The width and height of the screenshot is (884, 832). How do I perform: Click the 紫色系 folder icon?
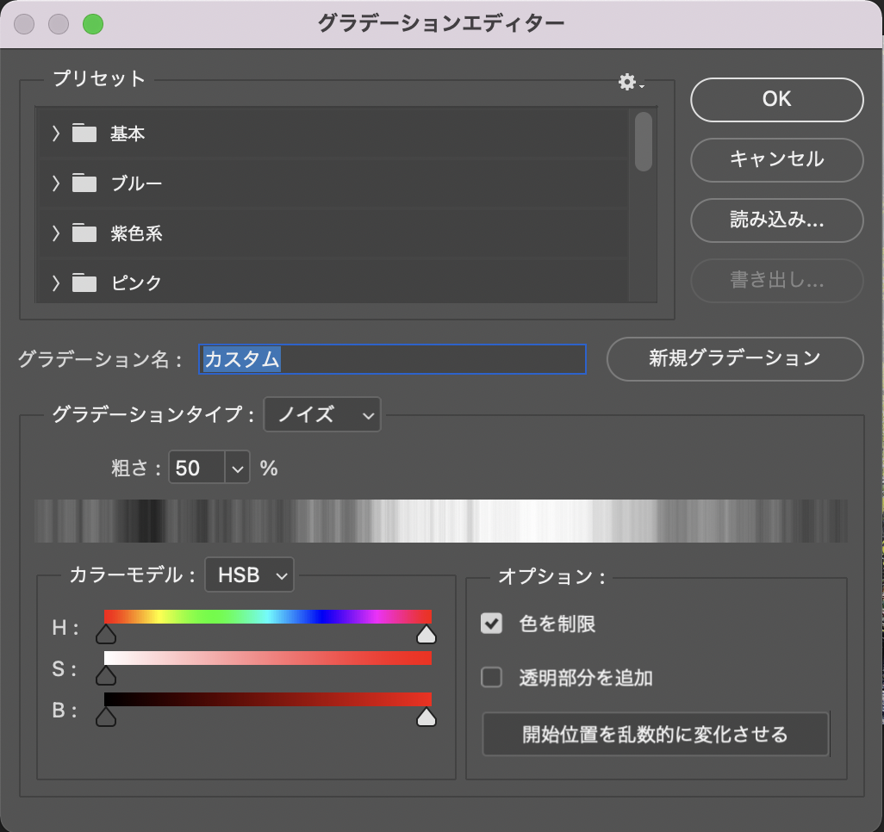pyautogui.click(x=84, y=233)
